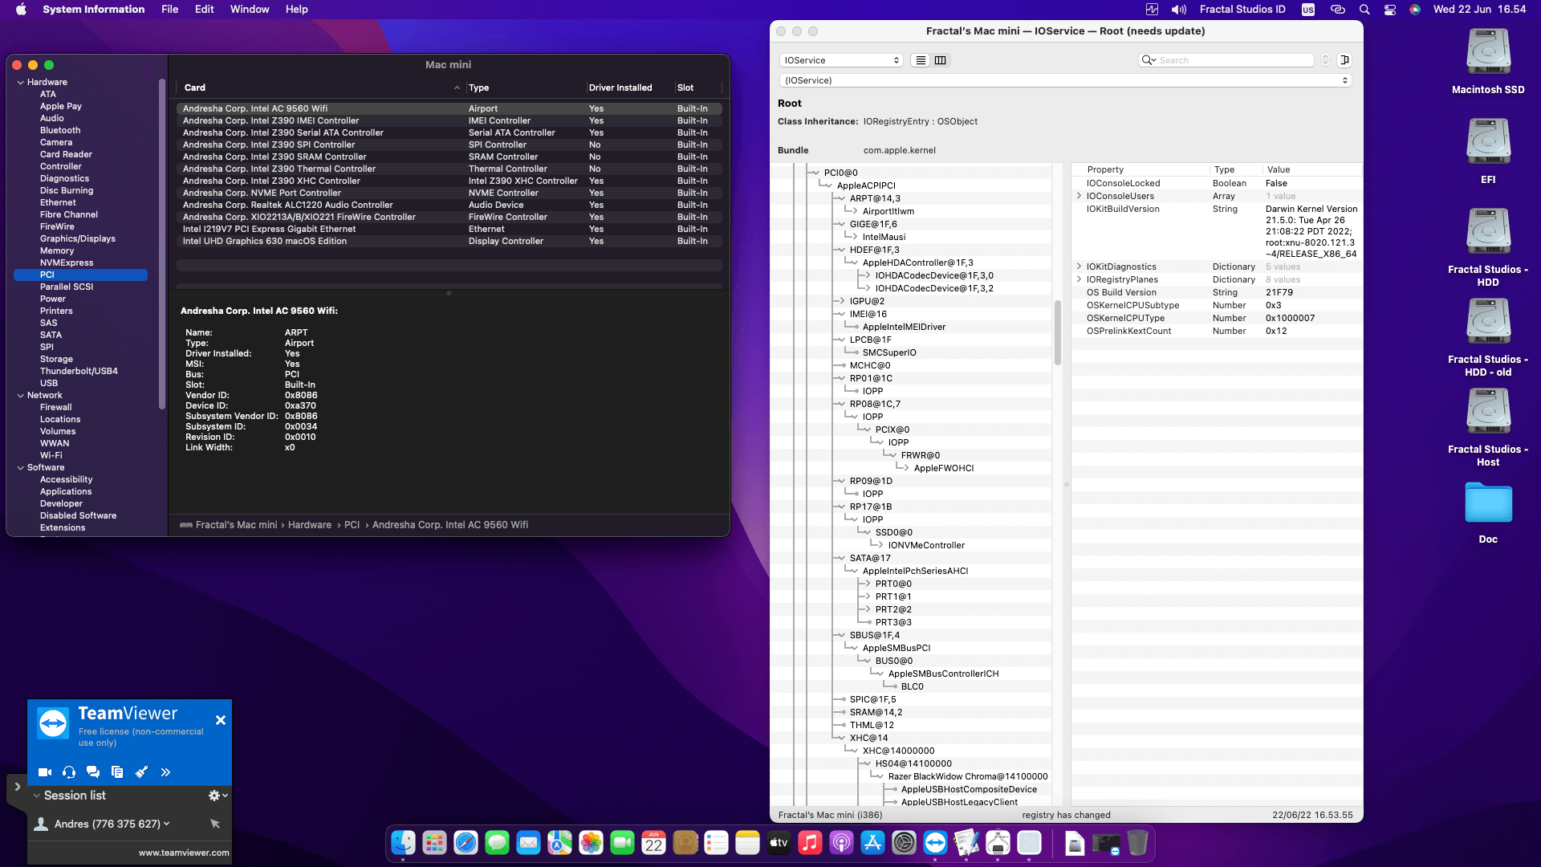Select Razer BlackWidow Chroma registry entry
This screenshot has height=867, width=1541.
click(968, 776)
